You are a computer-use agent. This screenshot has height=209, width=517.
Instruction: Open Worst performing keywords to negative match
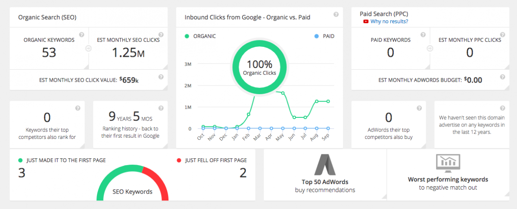448,183
